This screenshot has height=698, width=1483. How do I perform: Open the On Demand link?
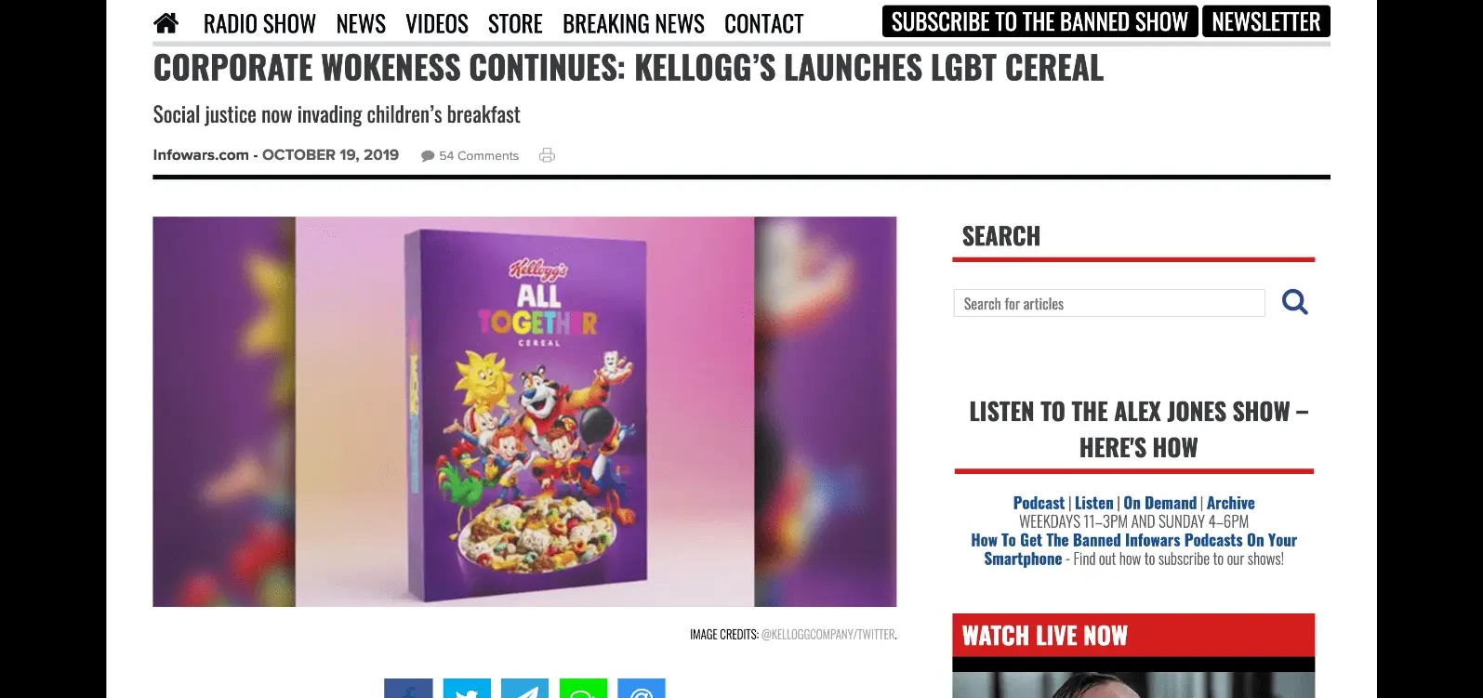pyautogui.click(x=1159, y=503)
